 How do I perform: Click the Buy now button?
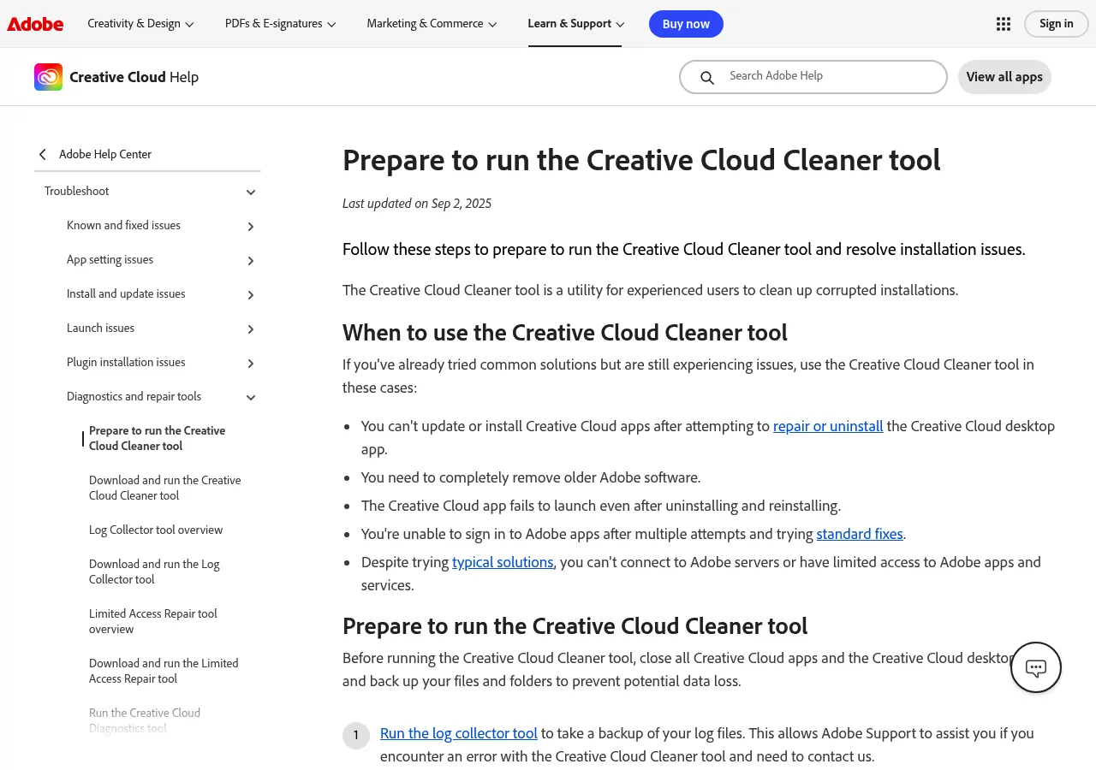686,24
